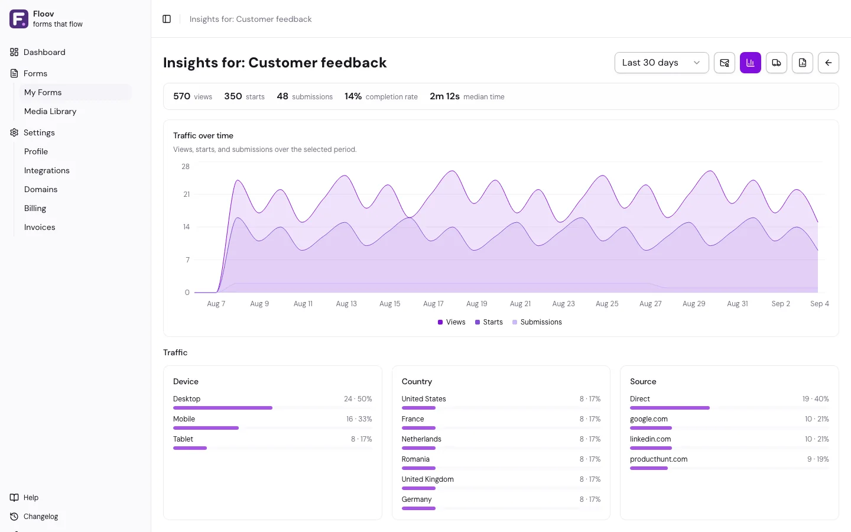Open the Help link
This screenshot has height=532, width=851.
(31, 498)
